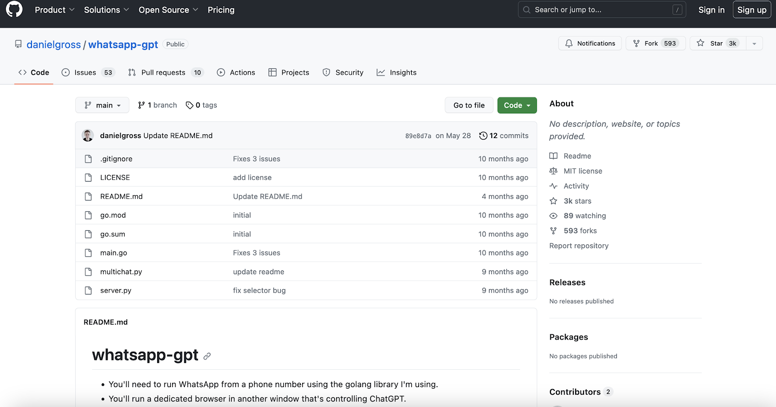View the 12 commits history
Image resolution: width=776 pixels, height=407 pixels.
pyautogui.click(x=504, y=136)
